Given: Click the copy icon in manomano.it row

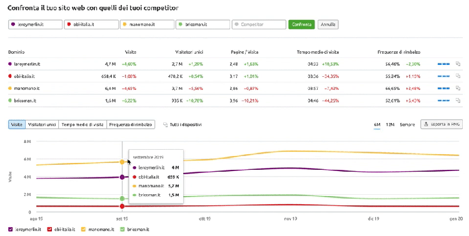Looking at the screenshot, I should tap(458, 88).
